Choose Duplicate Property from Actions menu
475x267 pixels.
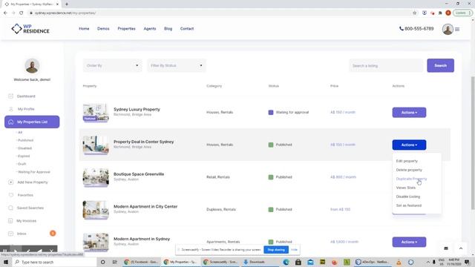pos(411,179)
